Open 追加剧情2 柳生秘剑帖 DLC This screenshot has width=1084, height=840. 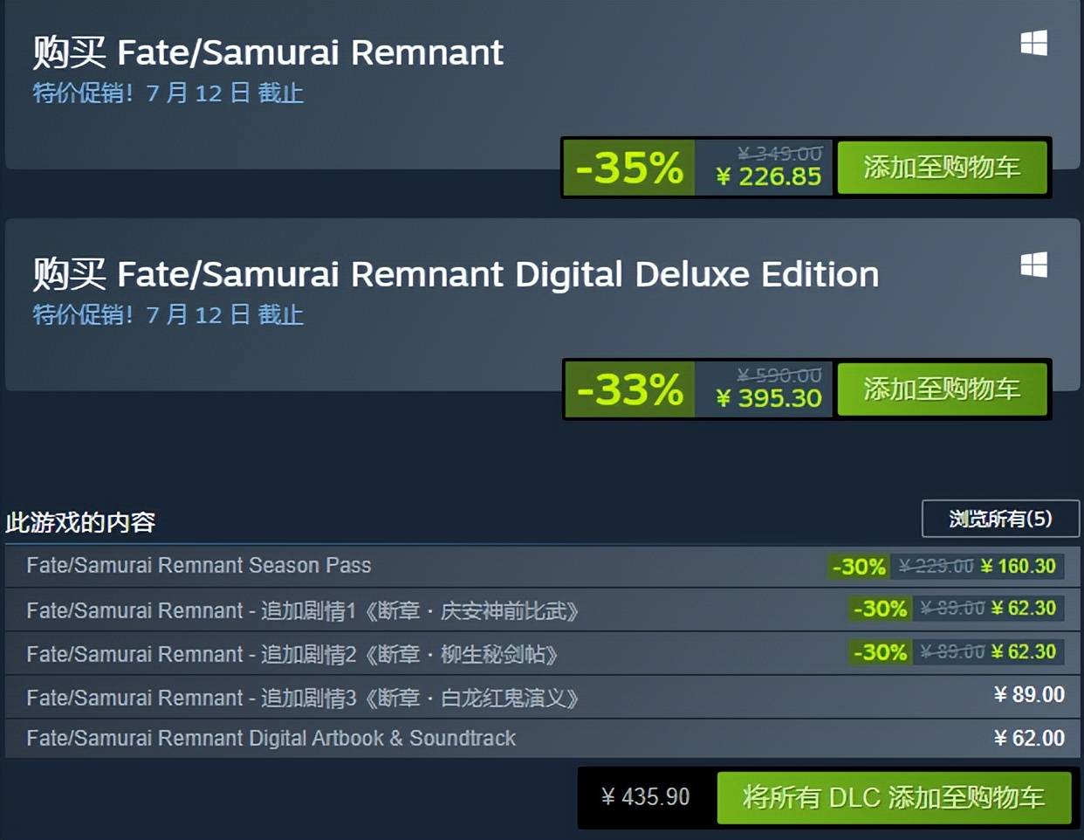292,653
